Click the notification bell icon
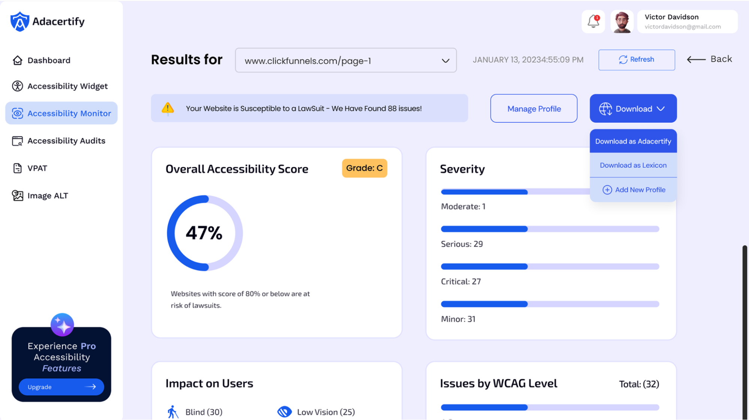This screenshot has width=749, height=420. coord(593,21)
